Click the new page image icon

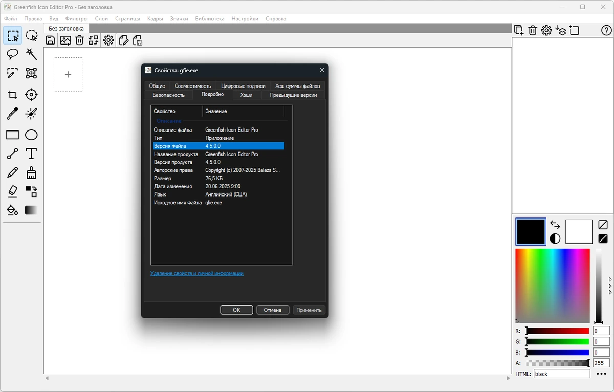[x=65, y=40]
